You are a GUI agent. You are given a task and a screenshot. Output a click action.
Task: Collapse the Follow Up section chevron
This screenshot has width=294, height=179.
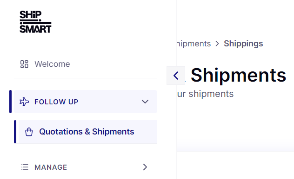145,102
